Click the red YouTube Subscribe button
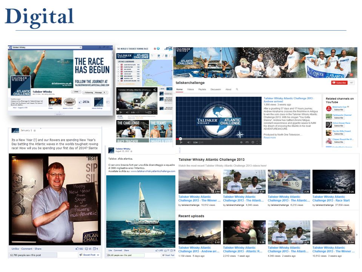The width and height of the screenshot is (362, 272). 339,83
